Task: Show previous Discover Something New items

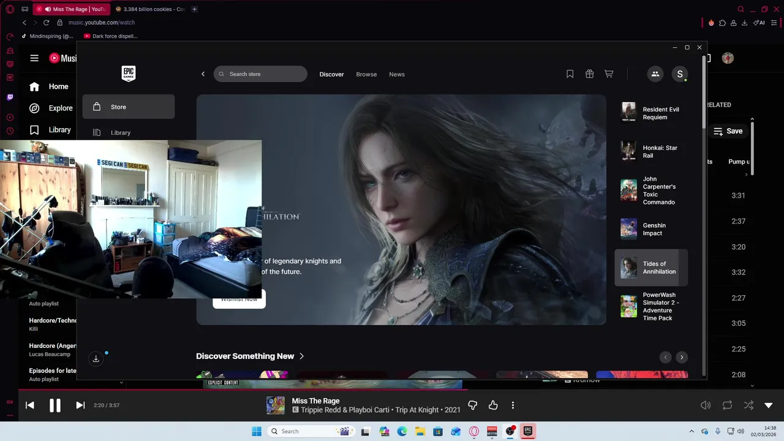Action: 665,357
